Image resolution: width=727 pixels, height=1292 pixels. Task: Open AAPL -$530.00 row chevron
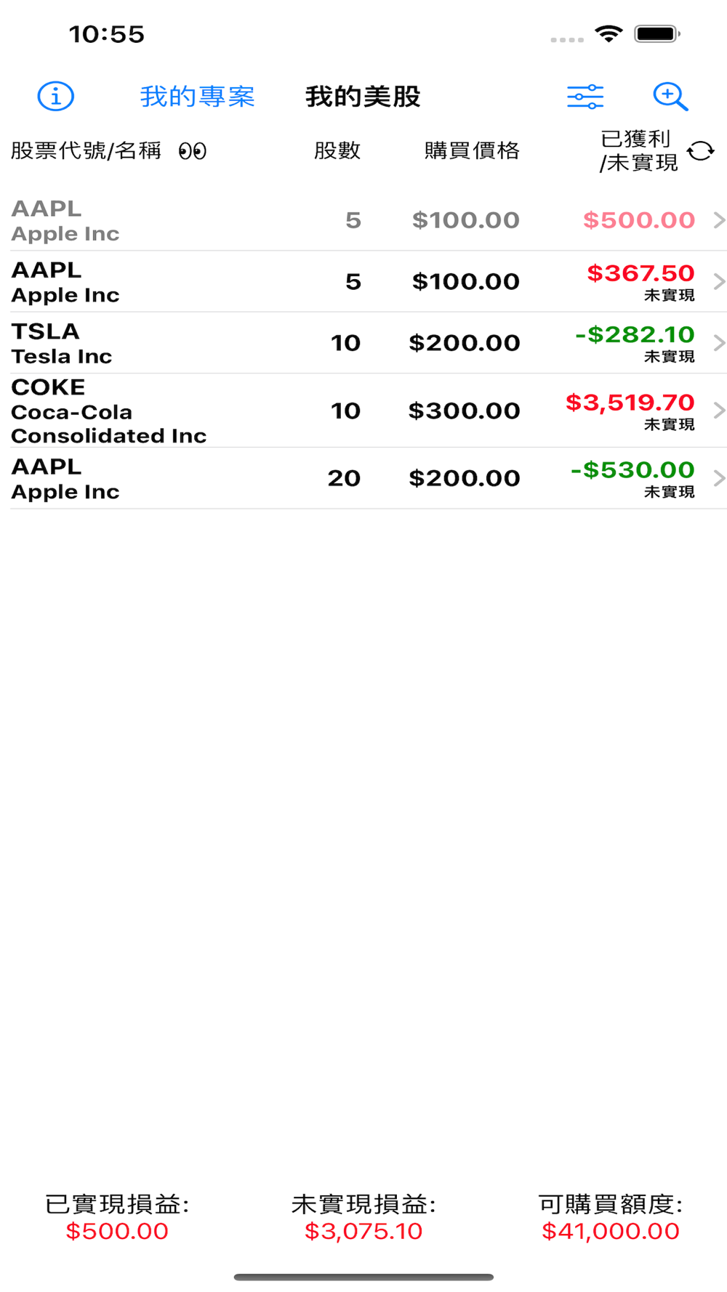click(x=719, y=478)
